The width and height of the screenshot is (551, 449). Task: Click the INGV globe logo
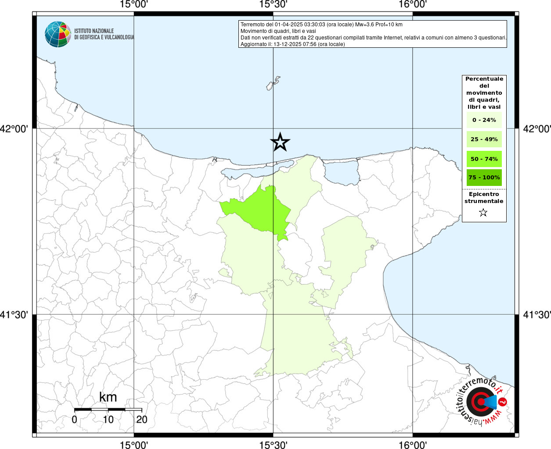click(x=58, y=34)
